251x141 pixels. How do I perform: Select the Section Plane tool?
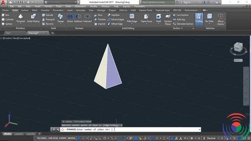click(x=168, y=20)
